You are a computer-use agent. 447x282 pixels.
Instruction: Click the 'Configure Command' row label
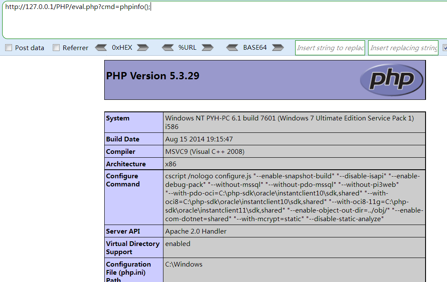[123, 180]
